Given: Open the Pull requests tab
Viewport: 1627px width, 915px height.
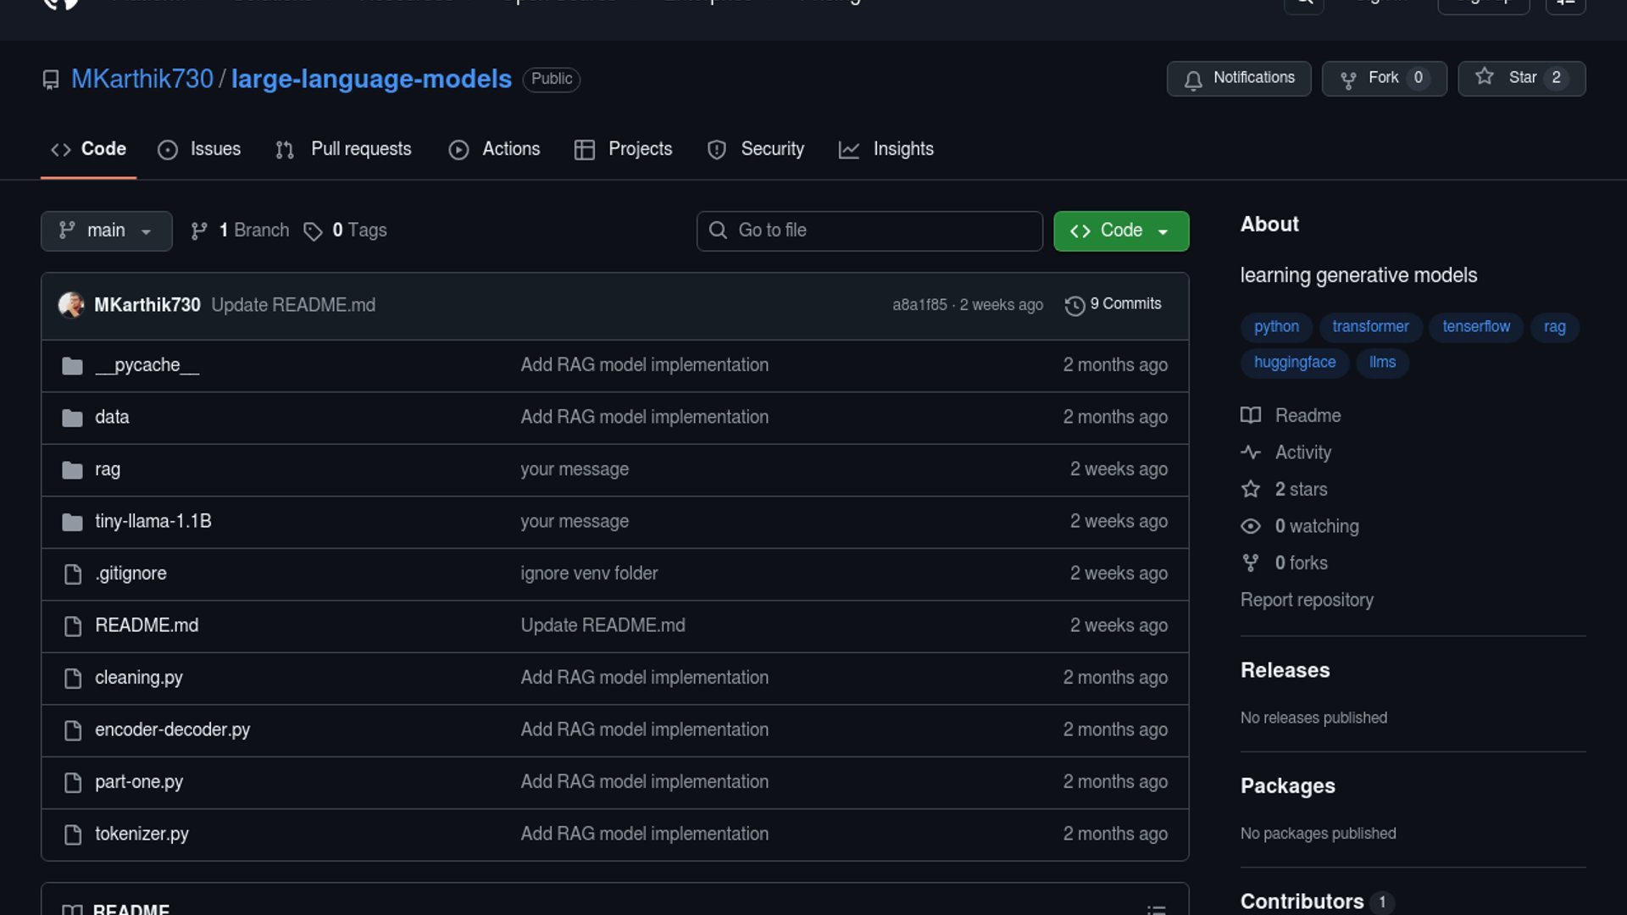Looking at the screenshot, I should pyautogui.click(x=344, y=149).
